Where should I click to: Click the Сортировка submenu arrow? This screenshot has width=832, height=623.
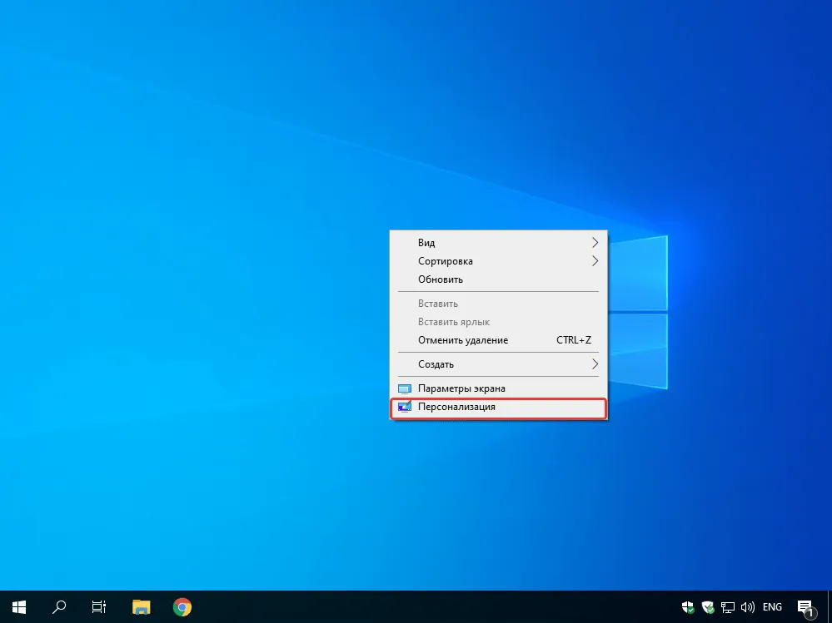[595, 261]
